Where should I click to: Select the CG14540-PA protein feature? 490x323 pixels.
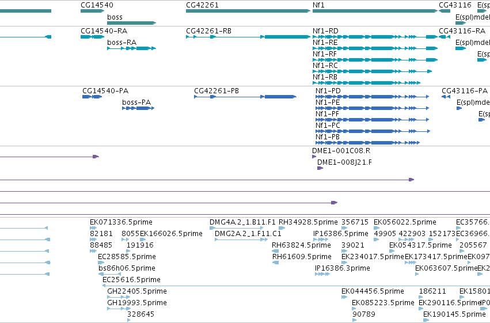92,97
